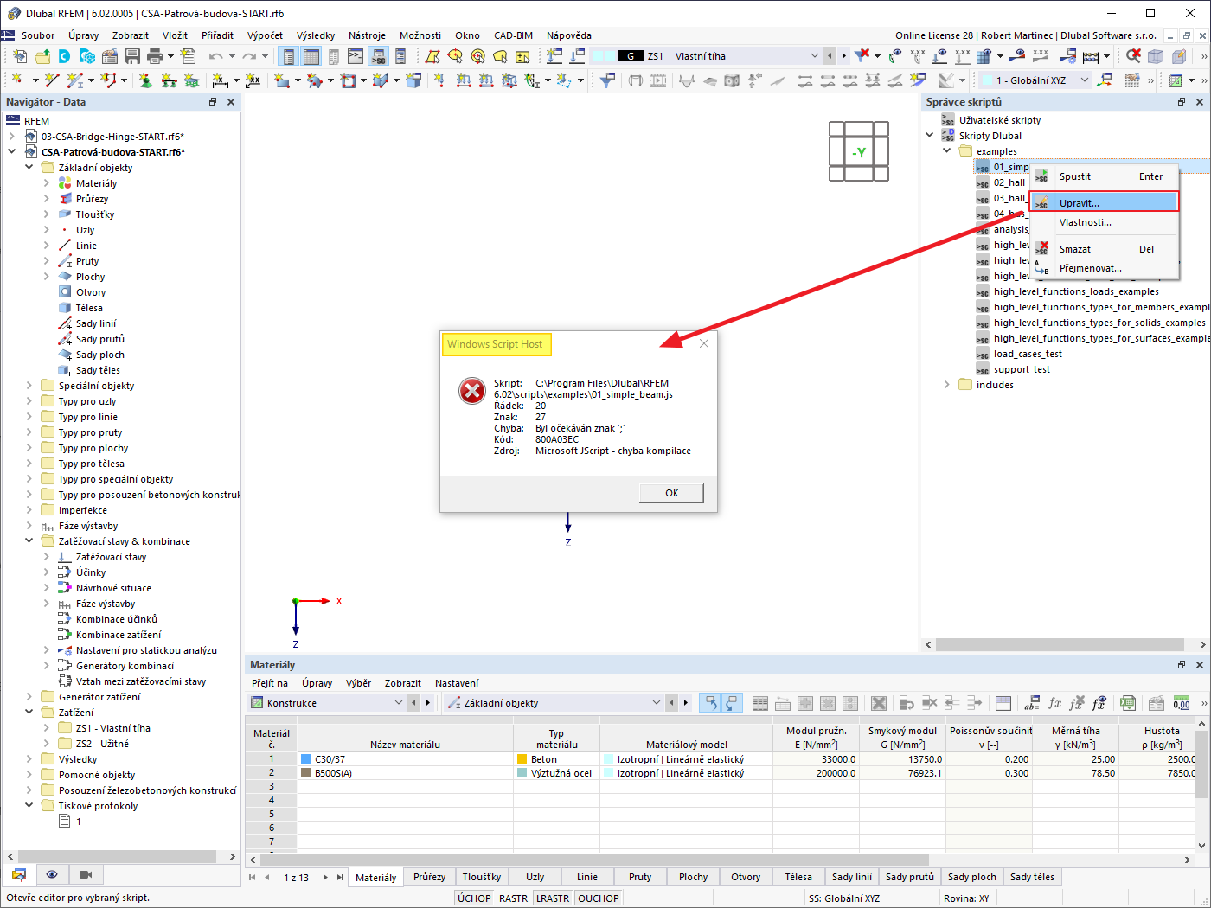
Task: Click the new line tool icon
Action: click(51, 80)
